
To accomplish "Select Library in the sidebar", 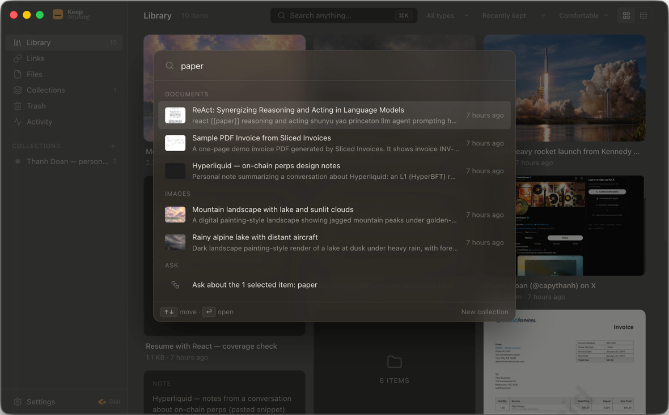I will click(x=64, y=42).
